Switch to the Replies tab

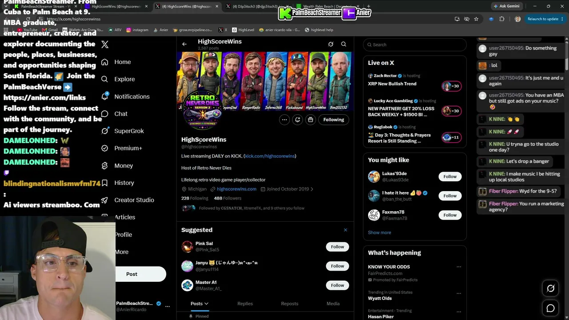(245, 304)
